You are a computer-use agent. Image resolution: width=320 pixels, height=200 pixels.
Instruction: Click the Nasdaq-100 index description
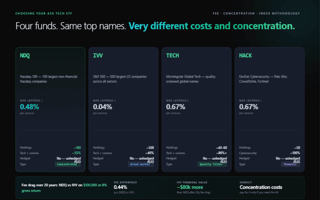click(49, 79)
